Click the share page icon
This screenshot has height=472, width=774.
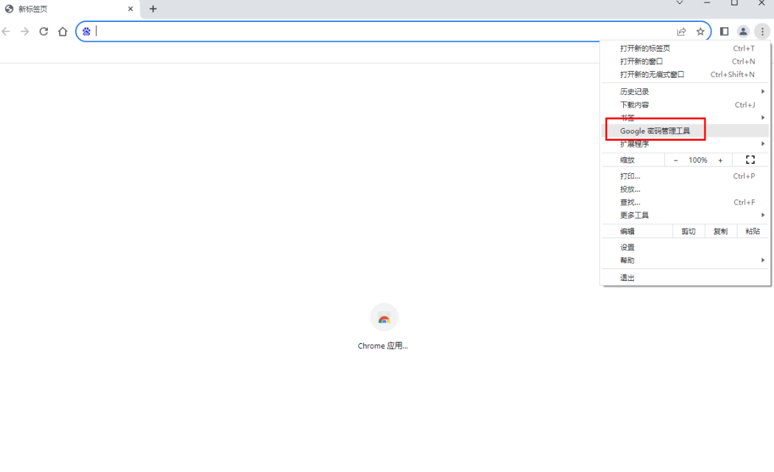point(681,32)
